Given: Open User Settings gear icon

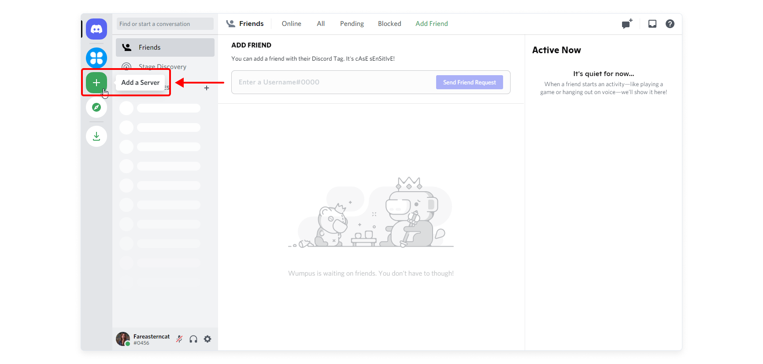Looking at the screenshot, I should point(207,339).
